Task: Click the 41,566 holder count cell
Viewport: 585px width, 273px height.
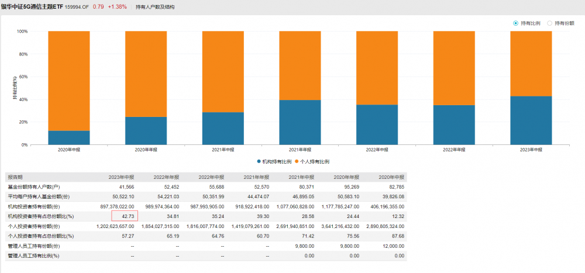Action: [127, 187]
